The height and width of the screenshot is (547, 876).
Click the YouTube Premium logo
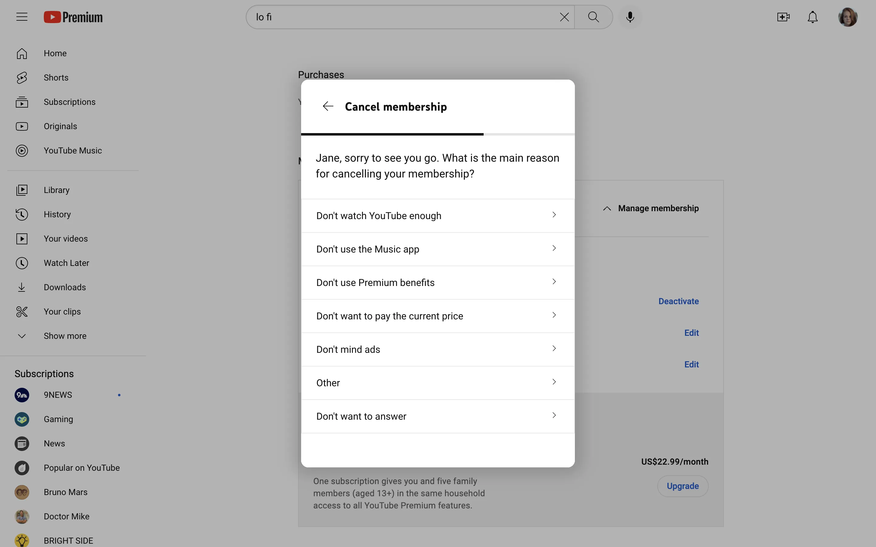pyautogui.click(x=73, y=17)
